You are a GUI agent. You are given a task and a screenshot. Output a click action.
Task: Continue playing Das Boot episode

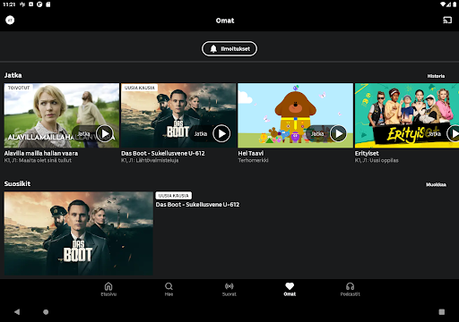click(221, 133)
